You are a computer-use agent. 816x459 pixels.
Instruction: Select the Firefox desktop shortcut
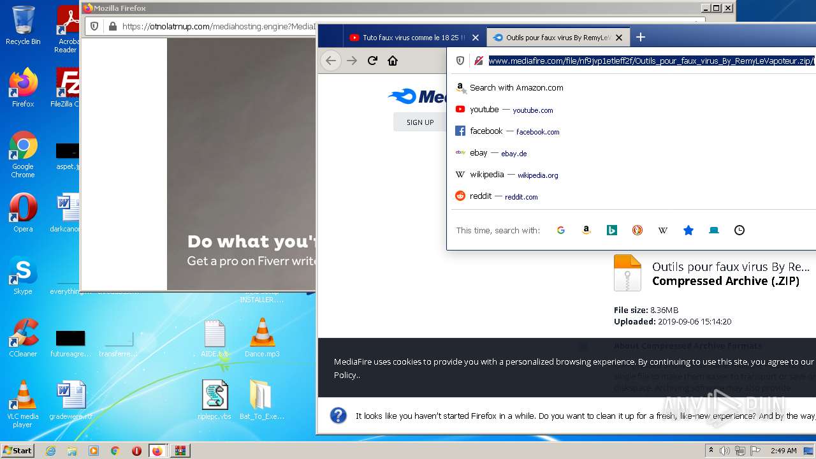coord(23,88)
